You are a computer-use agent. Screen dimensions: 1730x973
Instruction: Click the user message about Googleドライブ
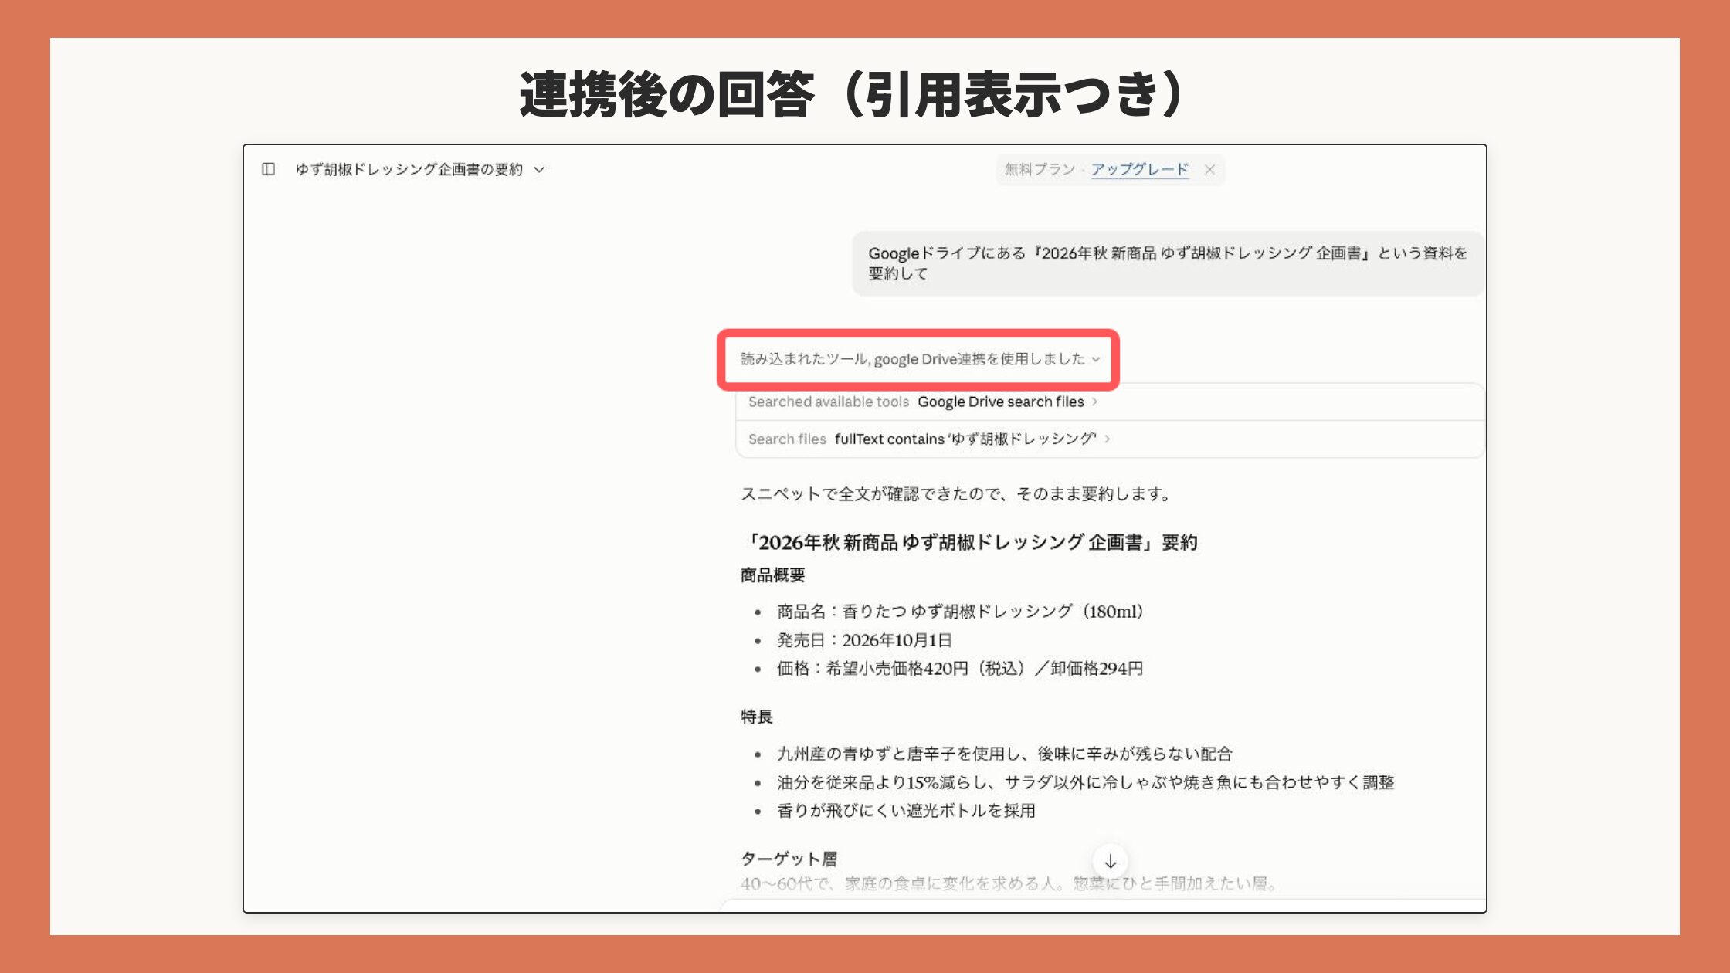point(1167,263)
